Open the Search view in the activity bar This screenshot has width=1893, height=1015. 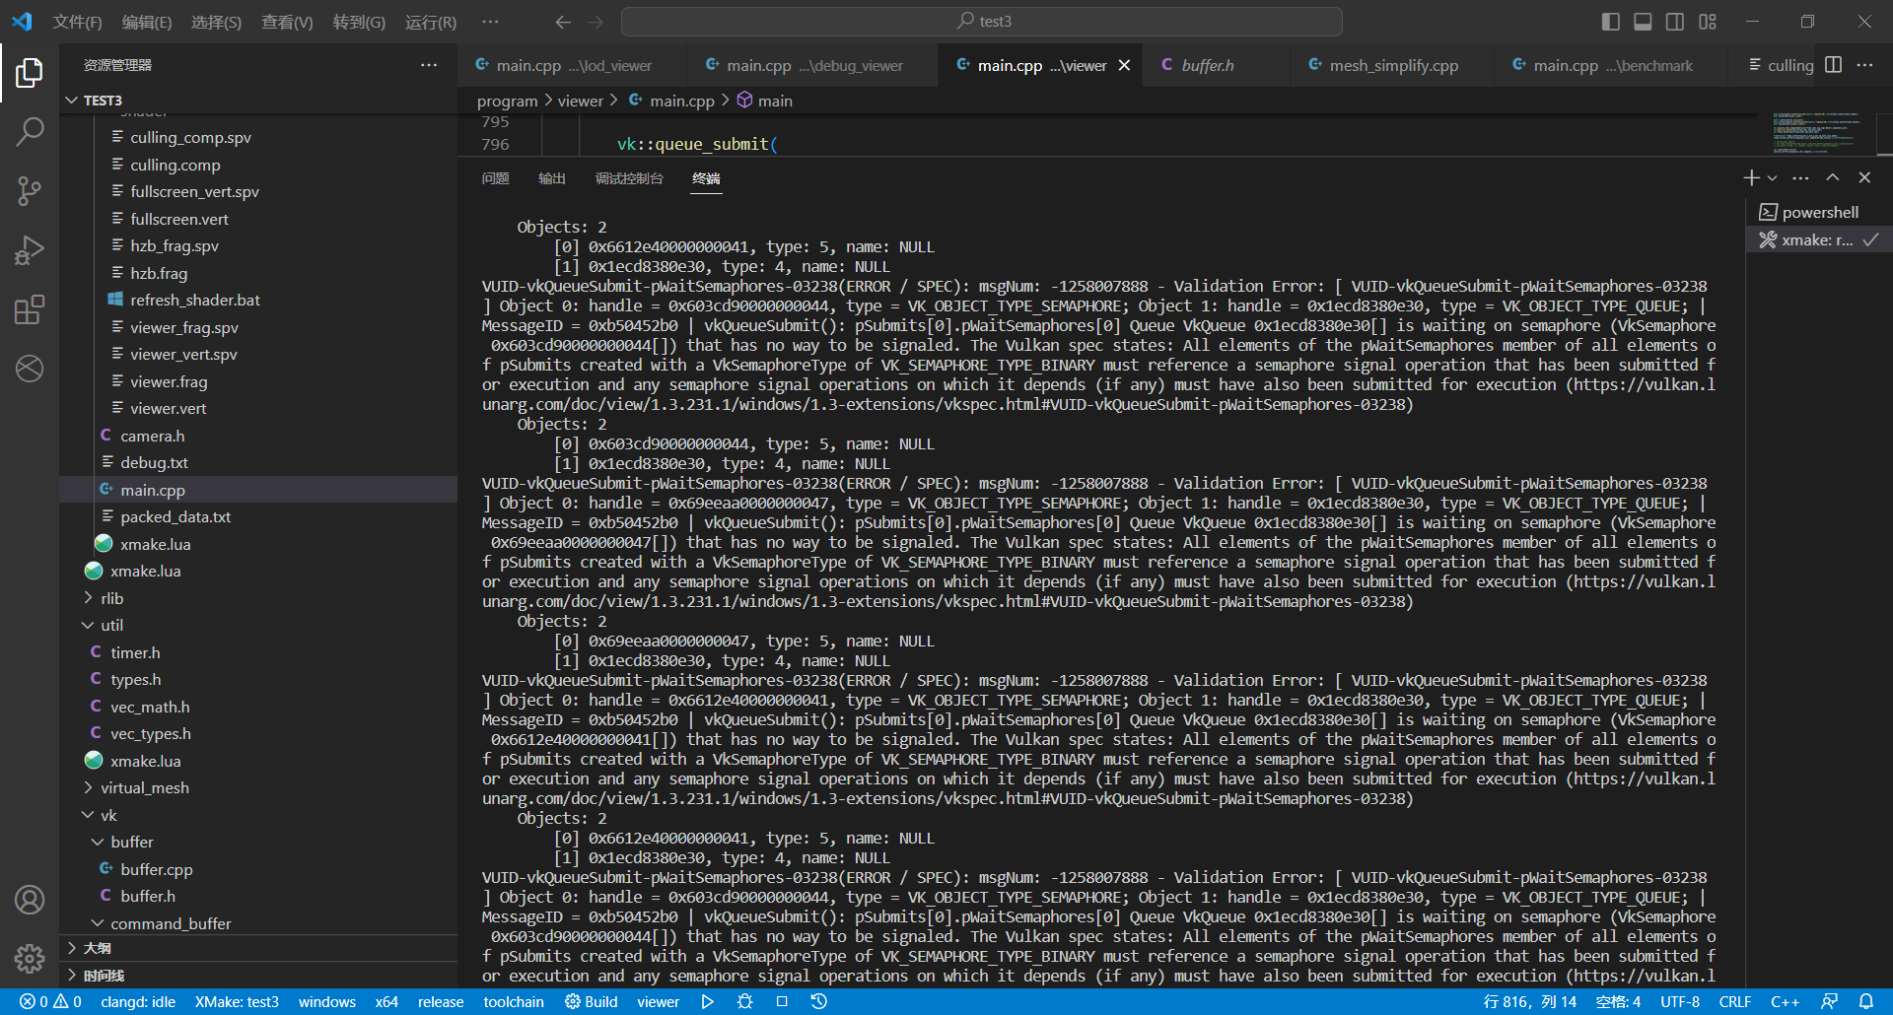click(30, 131)
